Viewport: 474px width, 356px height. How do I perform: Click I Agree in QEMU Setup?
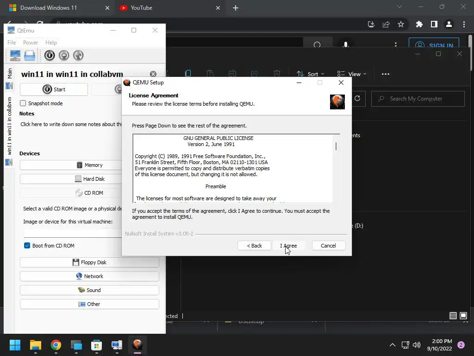[288, 246]
